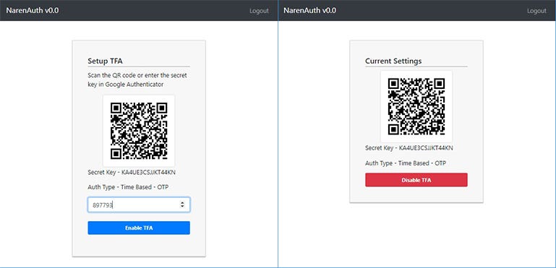556x268 pixels.
Task: Click Auth Type text in Current Settings panel
Action: pos(406,163)
